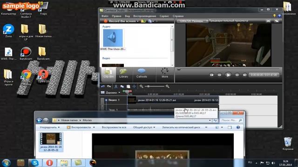Viewport: 298px width, 167px height.
Task: Click the blue globe icon in Camtasia
Action: pyautogui.click(x=279, y=16)
